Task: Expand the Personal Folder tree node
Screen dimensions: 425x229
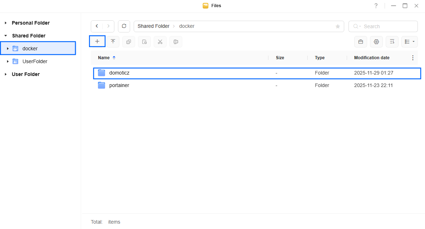Action: pyautogui.click(x=6, y=23)
